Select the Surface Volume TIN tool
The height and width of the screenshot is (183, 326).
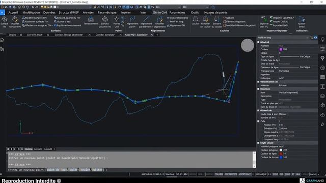coord(105,22)
